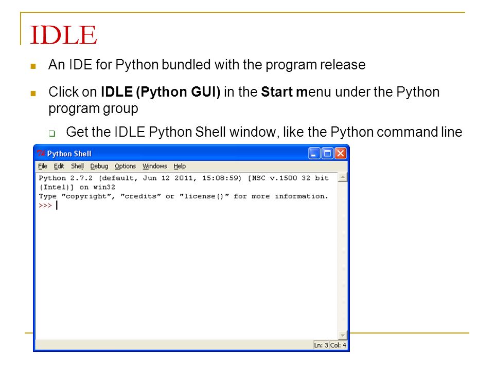Click the 'Col: 4' status bar entry
This screenshot has width=494, height=370.
pyautogui.click(x=338, y=345)
